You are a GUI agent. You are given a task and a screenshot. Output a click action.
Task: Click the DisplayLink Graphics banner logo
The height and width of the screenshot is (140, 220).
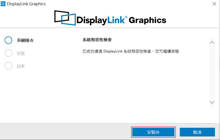(x=110, y=18)
